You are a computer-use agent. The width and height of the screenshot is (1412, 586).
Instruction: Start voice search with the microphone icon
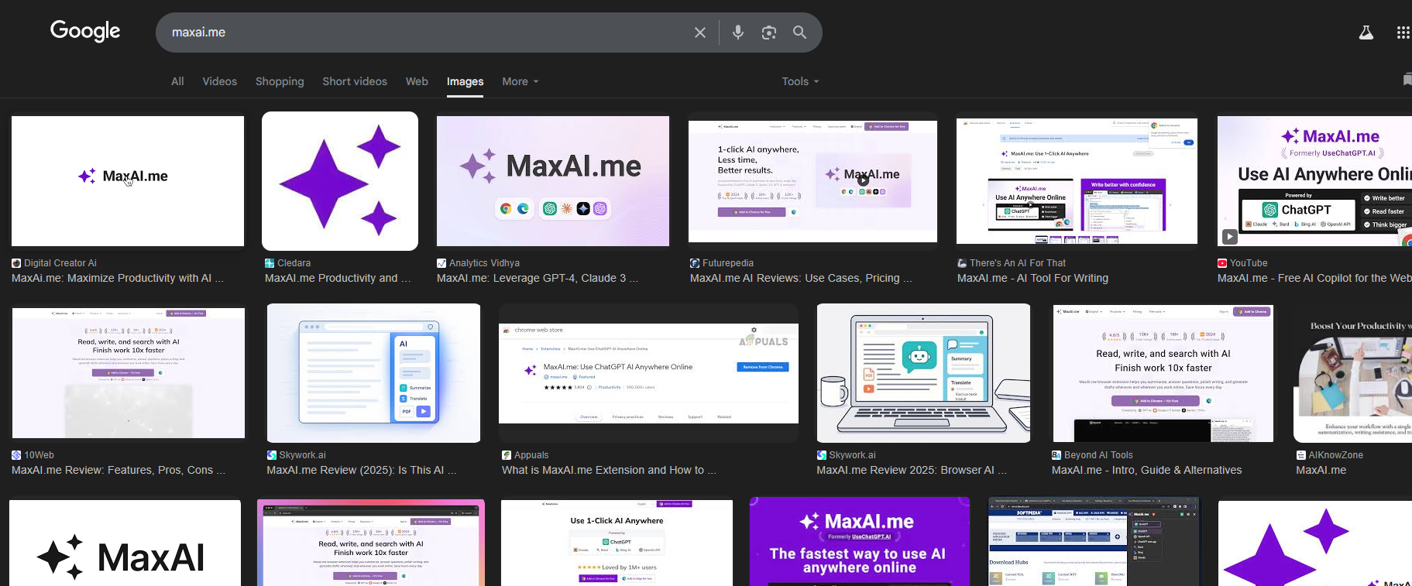(738, 33)
